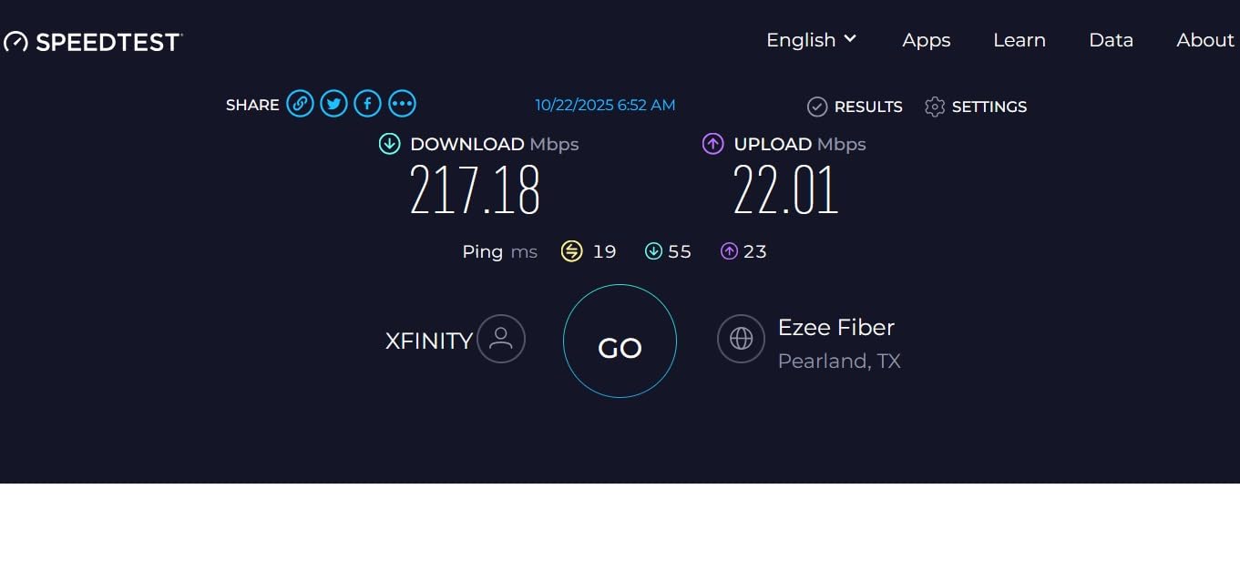Click the yellow ping latency icon
This screenshot has width=1240, height=581.
click(x=572, y=251)
